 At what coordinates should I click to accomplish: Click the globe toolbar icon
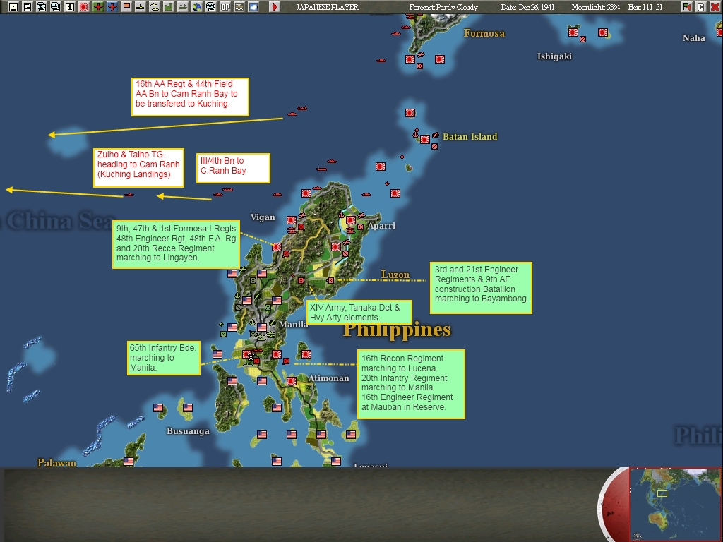(197, 7)
